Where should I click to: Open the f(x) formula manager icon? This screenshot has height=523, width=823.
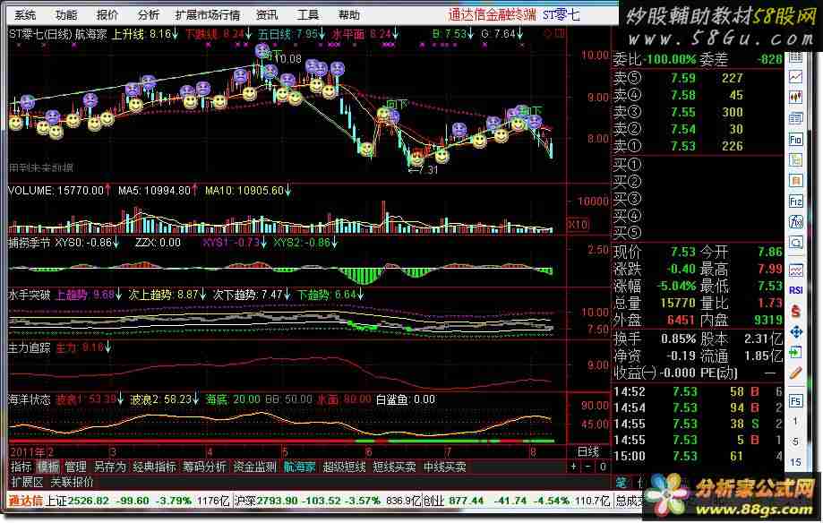796,221
